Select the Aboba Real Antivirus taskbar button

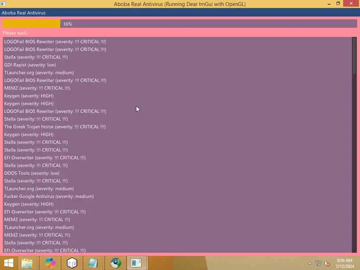(x=137, y=263)
